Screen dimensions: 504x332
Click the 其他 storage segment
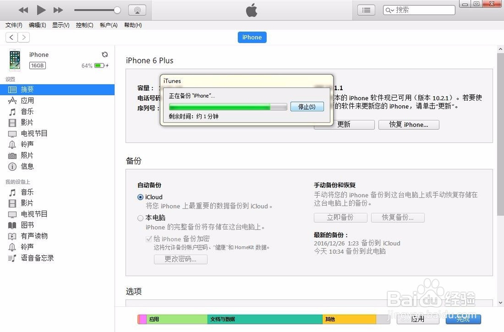tap(349, 319)
